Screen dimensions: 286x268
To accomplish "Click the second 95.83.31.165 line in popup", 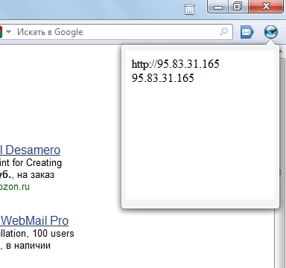I will 163,78.
